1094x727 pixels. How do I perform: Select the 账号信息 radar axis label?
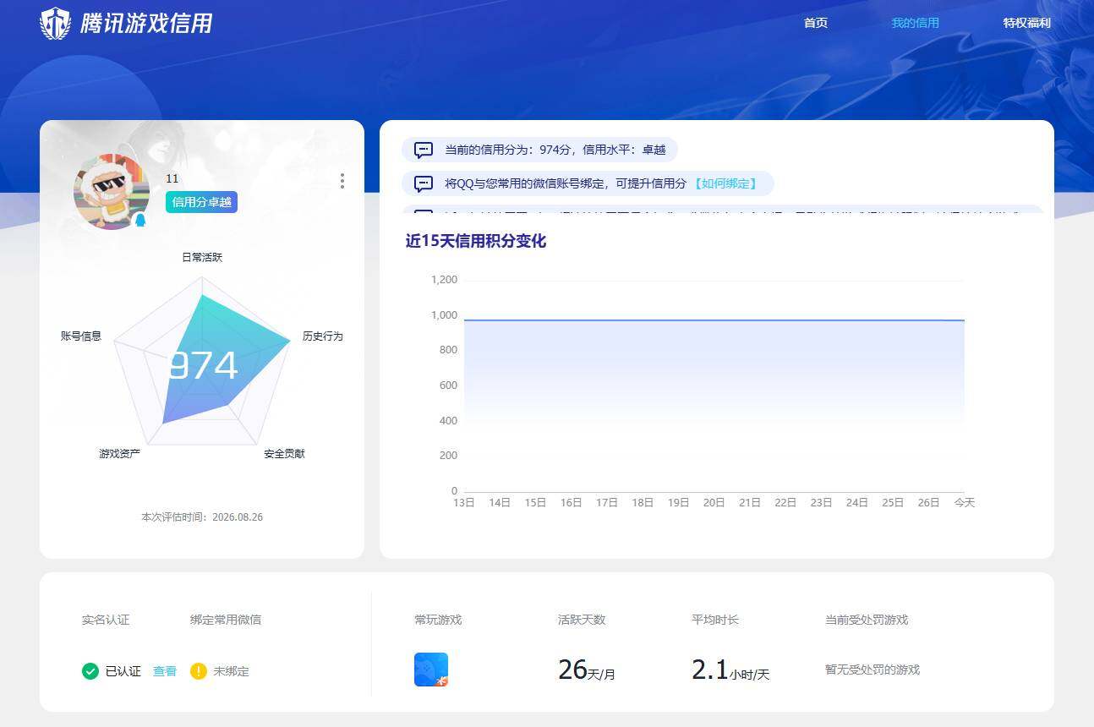tap(81, 336)
